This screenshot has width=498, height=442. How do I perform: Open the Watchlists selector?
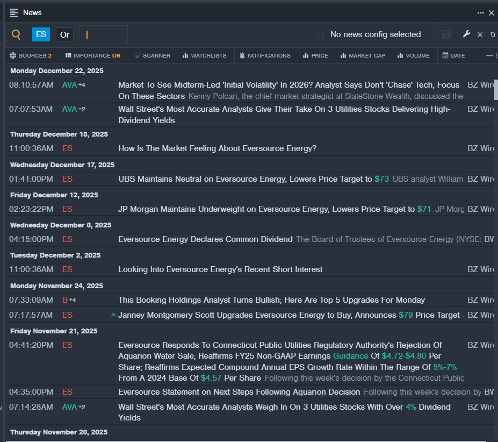click(x=186, y=55)
